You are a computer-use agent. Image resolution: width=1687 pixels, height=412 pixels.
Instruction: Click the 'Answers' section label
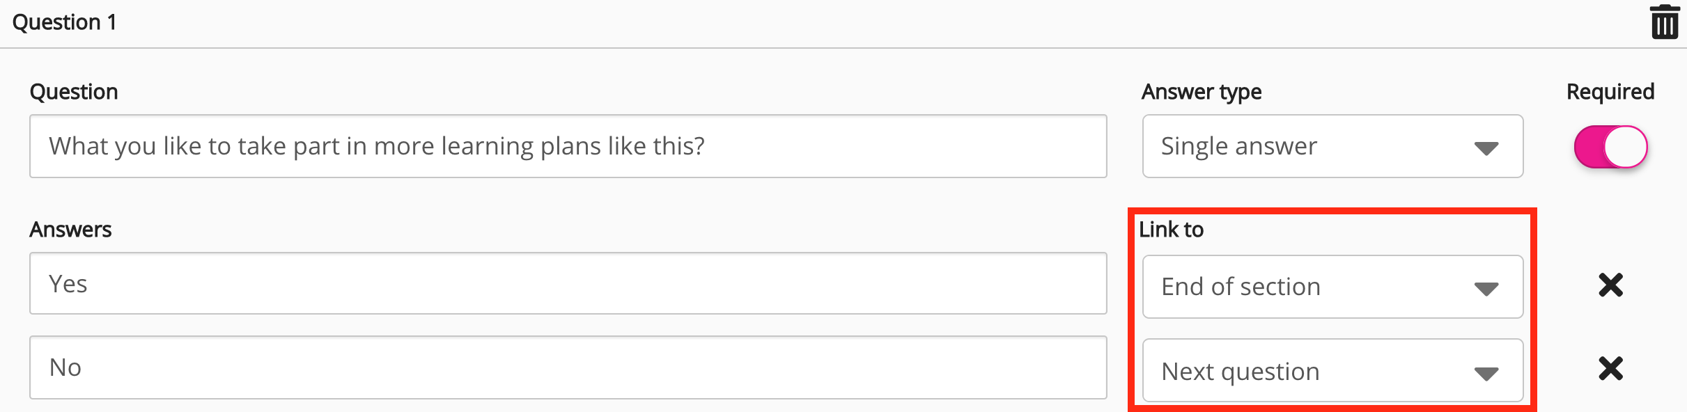click(70, 230)
